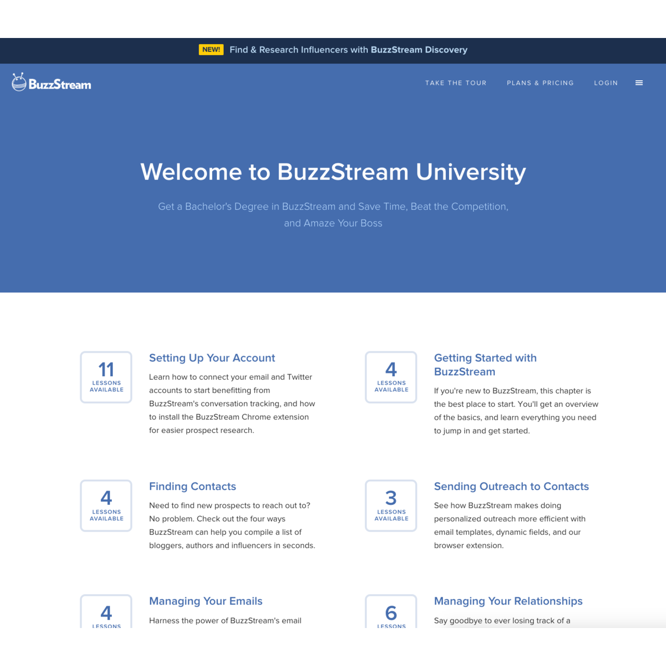Click the 6 lessons badge
Viewport: 666px width, 666px height.
coord(391,613)
